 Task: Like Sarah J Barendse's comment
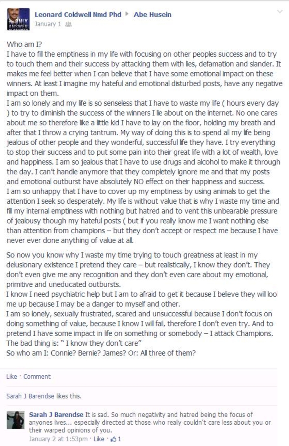tap(99, 439)
